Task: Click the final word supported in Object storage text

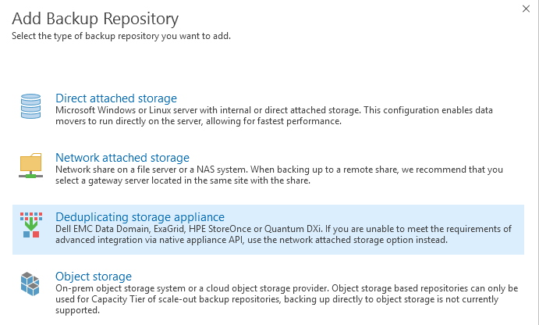Action: [77, 310]
